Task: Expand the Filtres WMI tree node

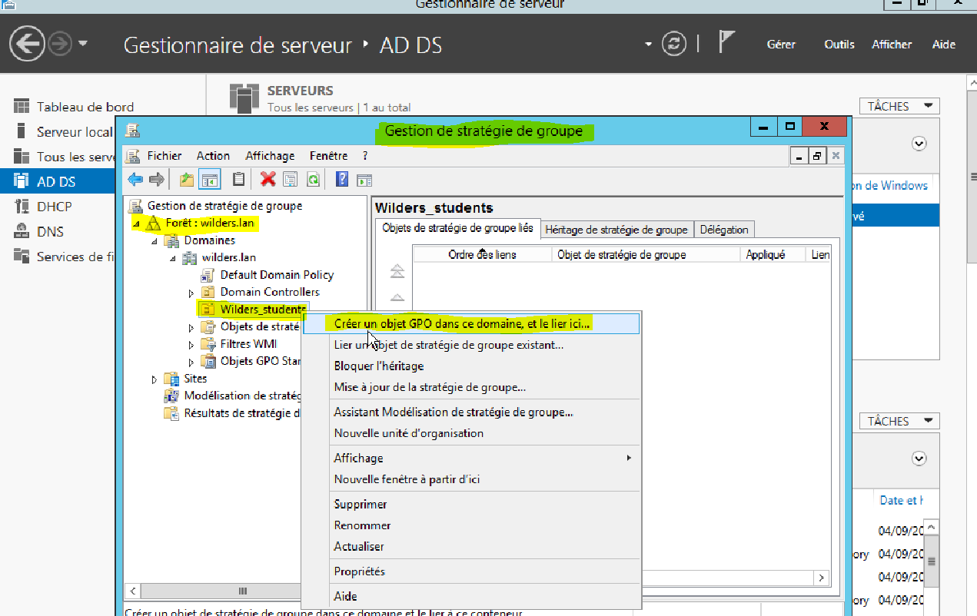Action: (x=191, y=343)
